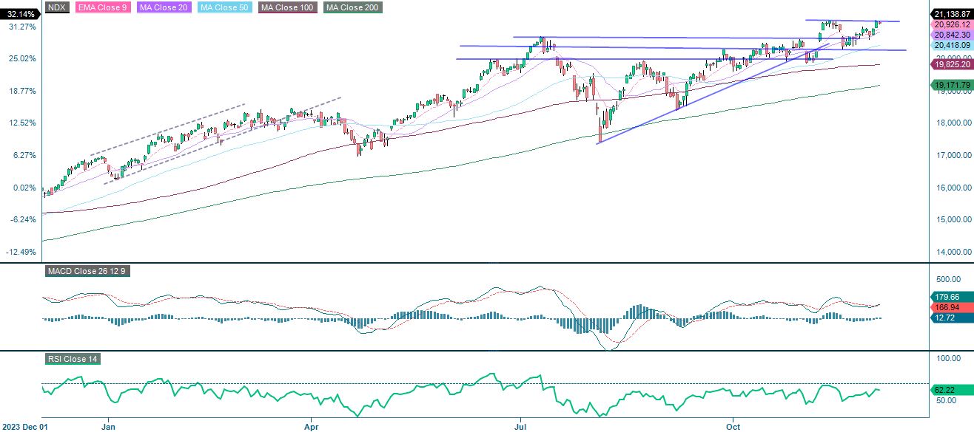Viewport: 974px width, 432px height.
Task: Click the 21,138.87 last price tag
Action: 952,13
